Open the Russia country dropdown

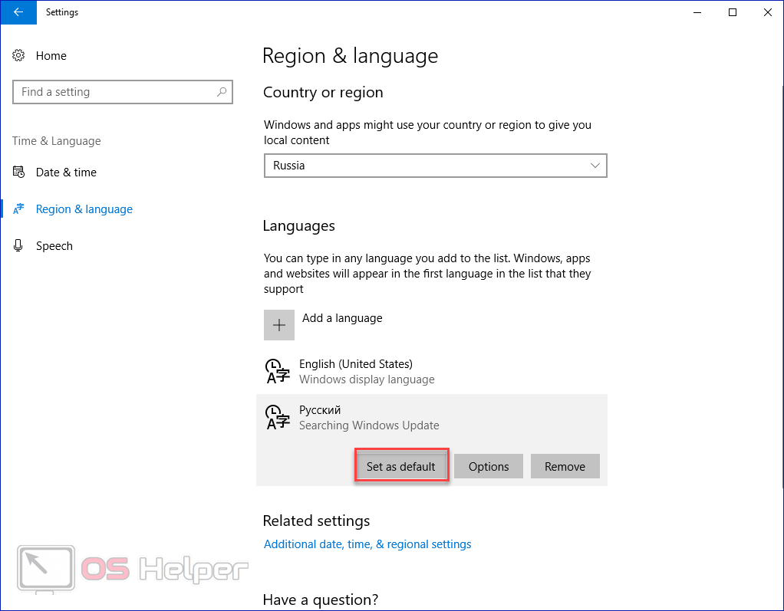click(x=435, y=166)
